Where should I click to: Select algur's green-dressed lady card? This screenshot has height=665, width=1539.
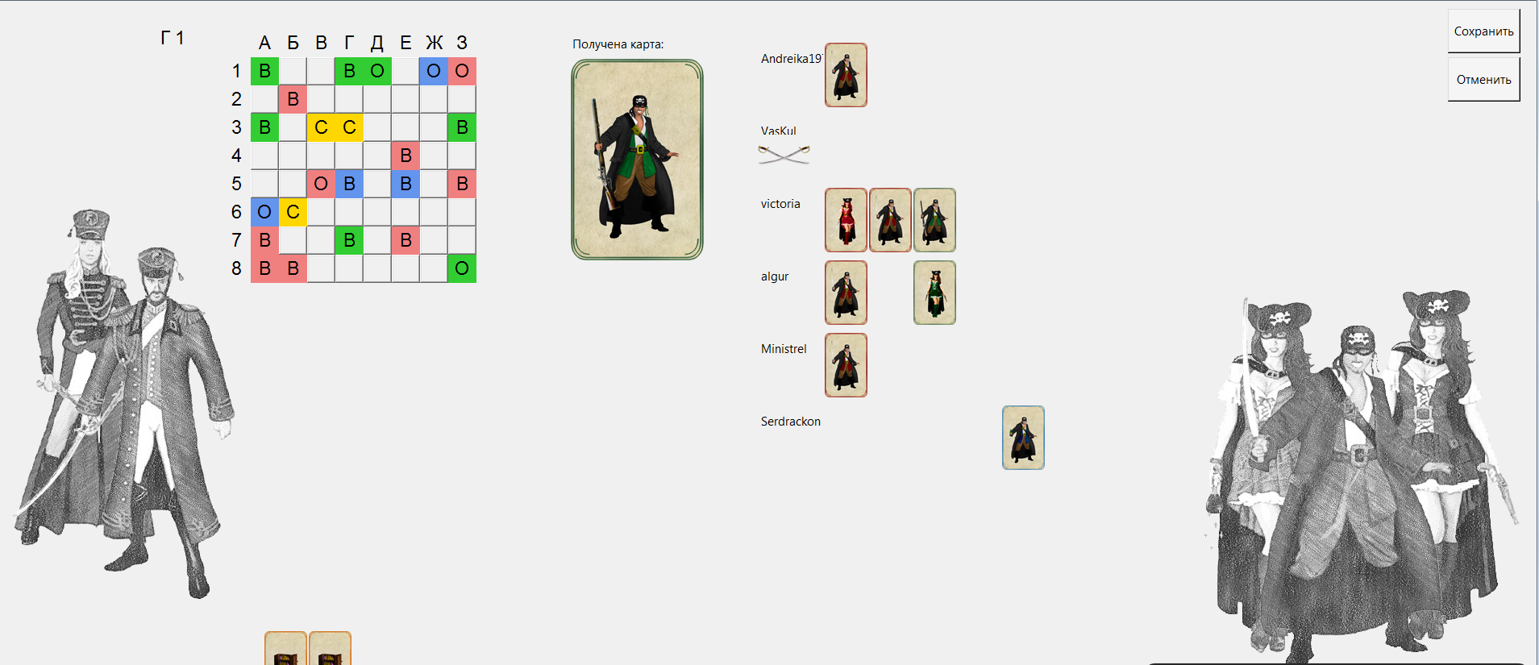coord(934,293)
